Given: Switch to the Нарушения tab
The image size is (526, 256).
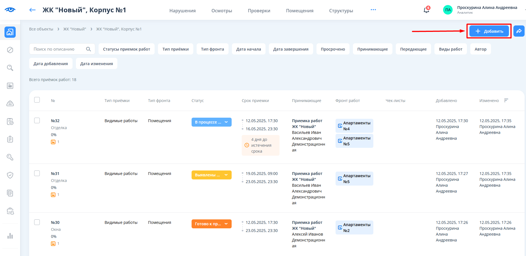Looking at the screenshot, I should coord(182,11).
